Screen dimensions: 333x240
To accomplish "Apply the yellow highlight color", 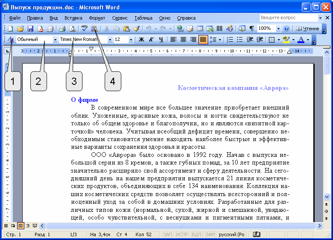I will [286, 39].
